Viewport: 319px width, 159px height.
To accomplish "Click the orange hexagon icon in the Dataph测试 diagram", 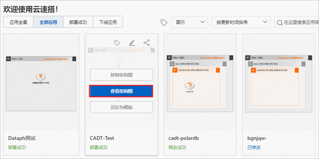I will point(41,77).
